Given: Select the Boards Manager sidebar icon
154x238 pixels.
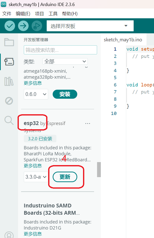Looking at the screenshot, I should tap(9, 62).
